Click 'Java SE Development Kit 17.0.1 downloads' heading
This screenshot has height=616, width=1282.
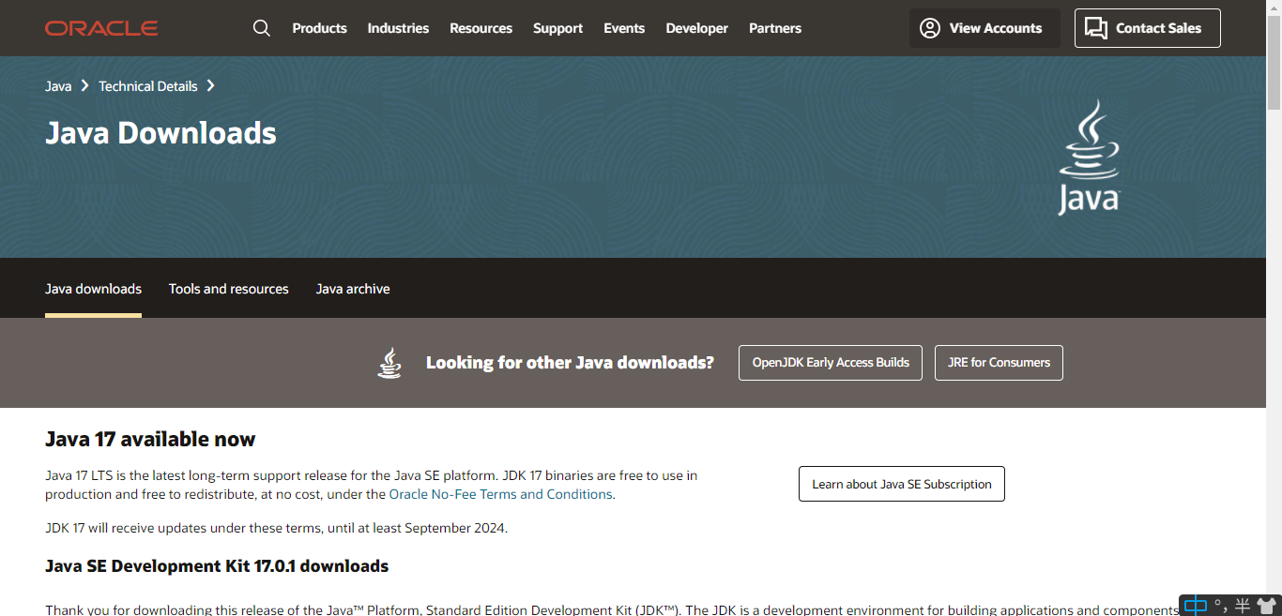[217, 566]
